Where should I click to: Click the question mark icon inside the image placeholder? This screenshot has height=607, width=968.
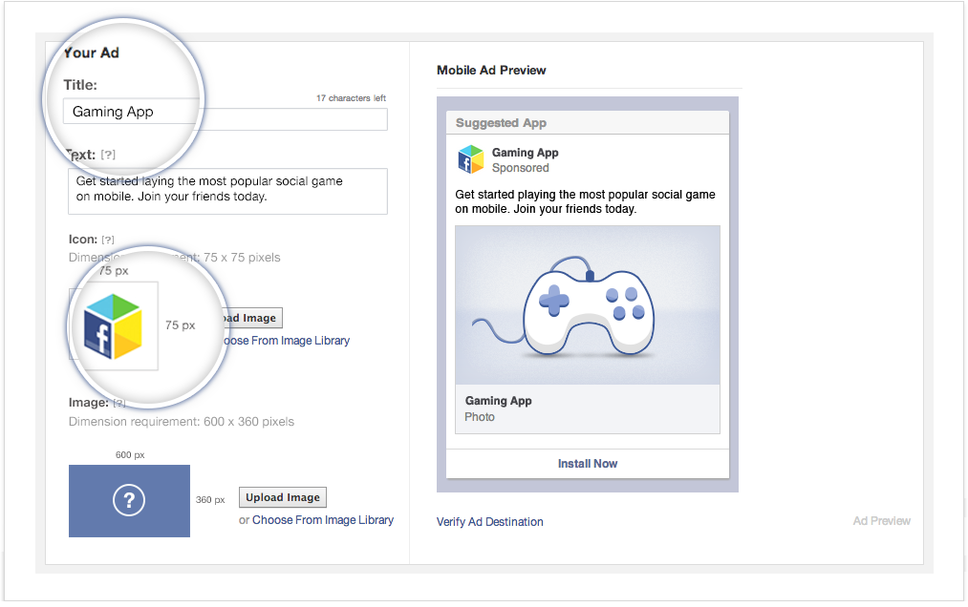tap(129, 500)
